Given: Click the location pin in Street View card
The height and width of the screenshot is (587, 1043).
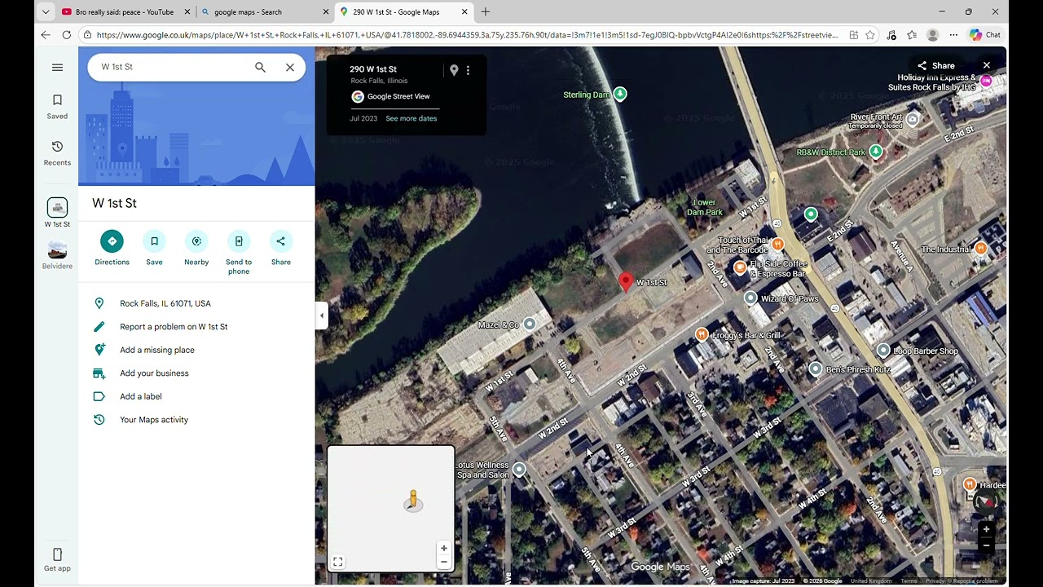Looking at the screenshot, I should click(x=454, y=70).
